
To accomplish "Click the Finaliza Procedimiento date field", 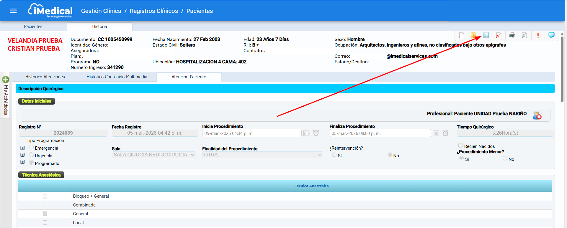I will (x=380, y=133).
